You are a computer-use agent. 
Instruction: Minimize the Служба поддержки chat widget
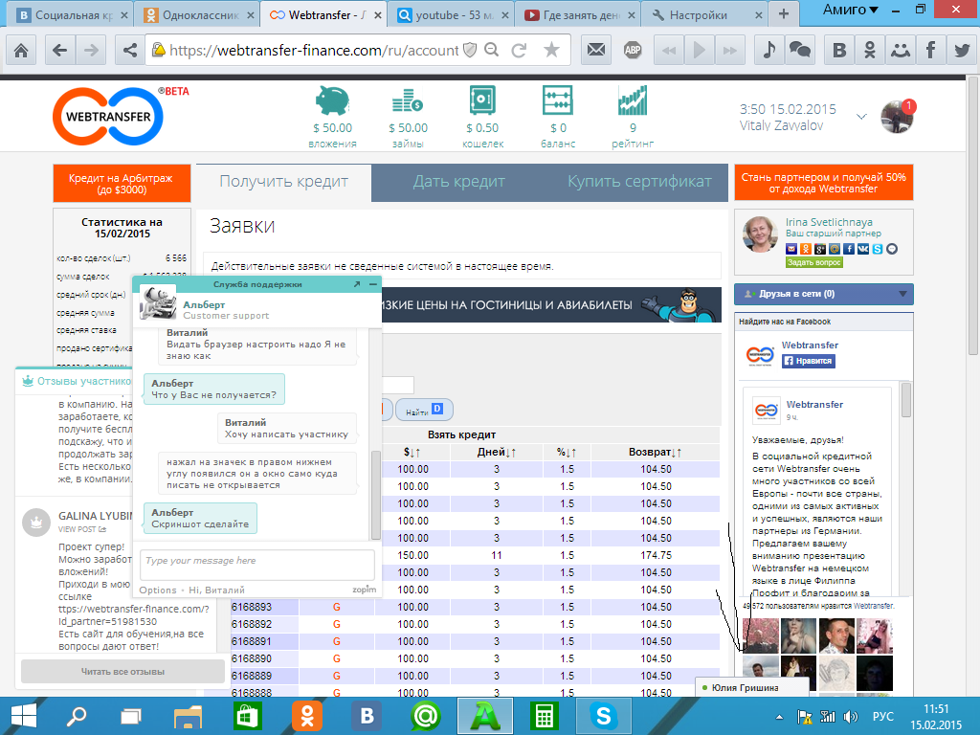pyautogui.click(x=373, y=284)
